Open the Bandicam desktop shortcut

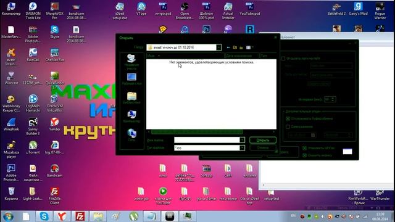point(54,171)
